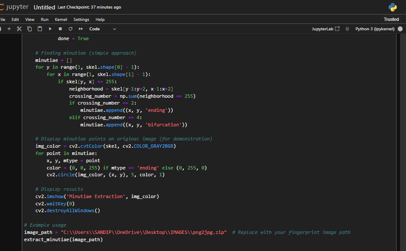Insert a cell below with plus icon
The image size is (406, 251).
[9, 29]
